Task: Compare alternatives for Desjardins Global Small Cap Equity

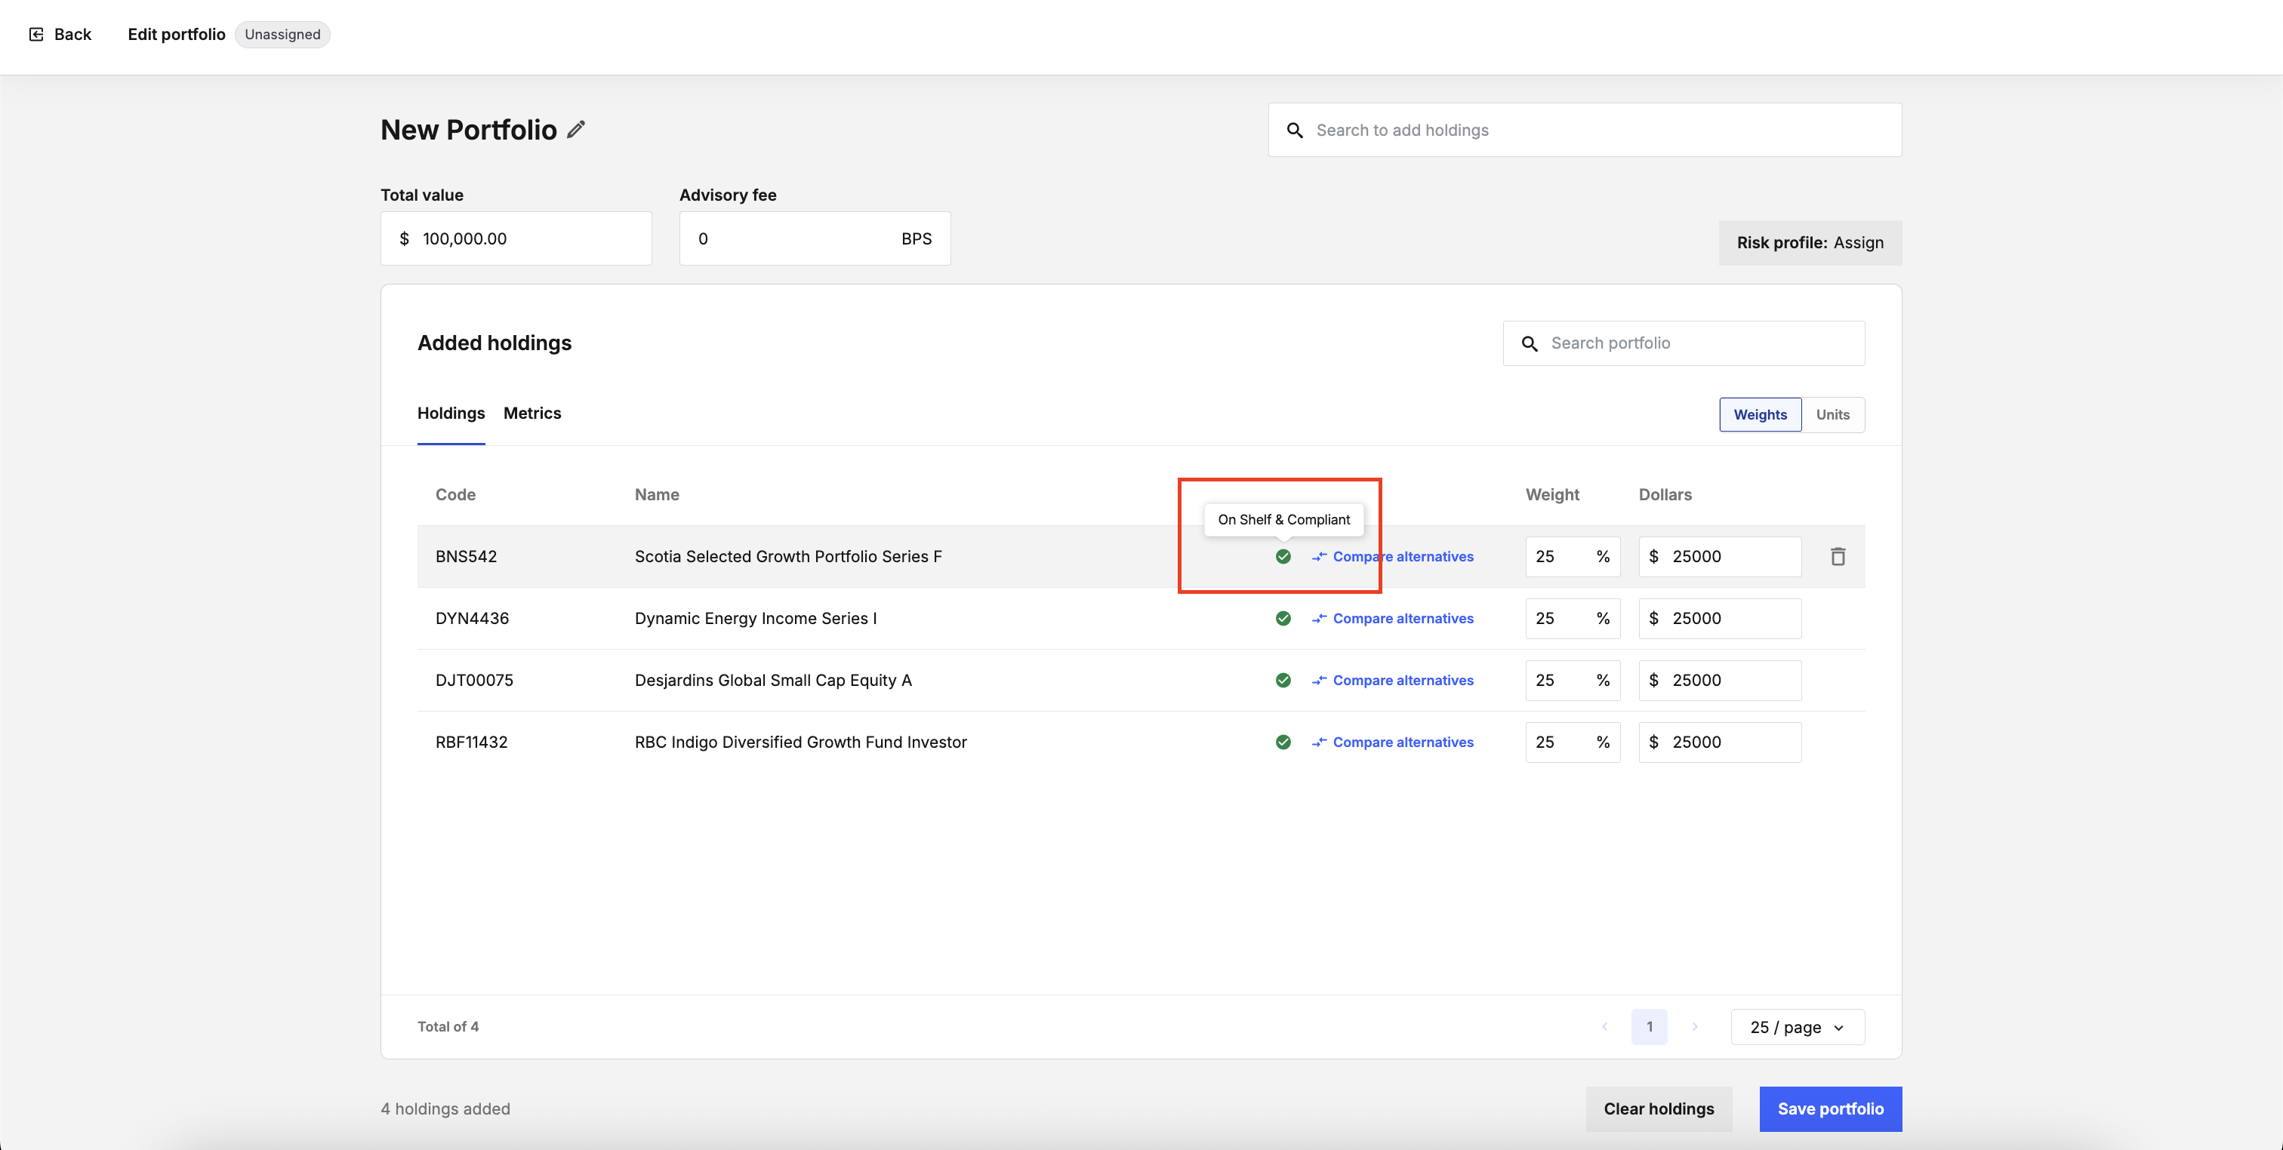Action: pos(1393,681)
